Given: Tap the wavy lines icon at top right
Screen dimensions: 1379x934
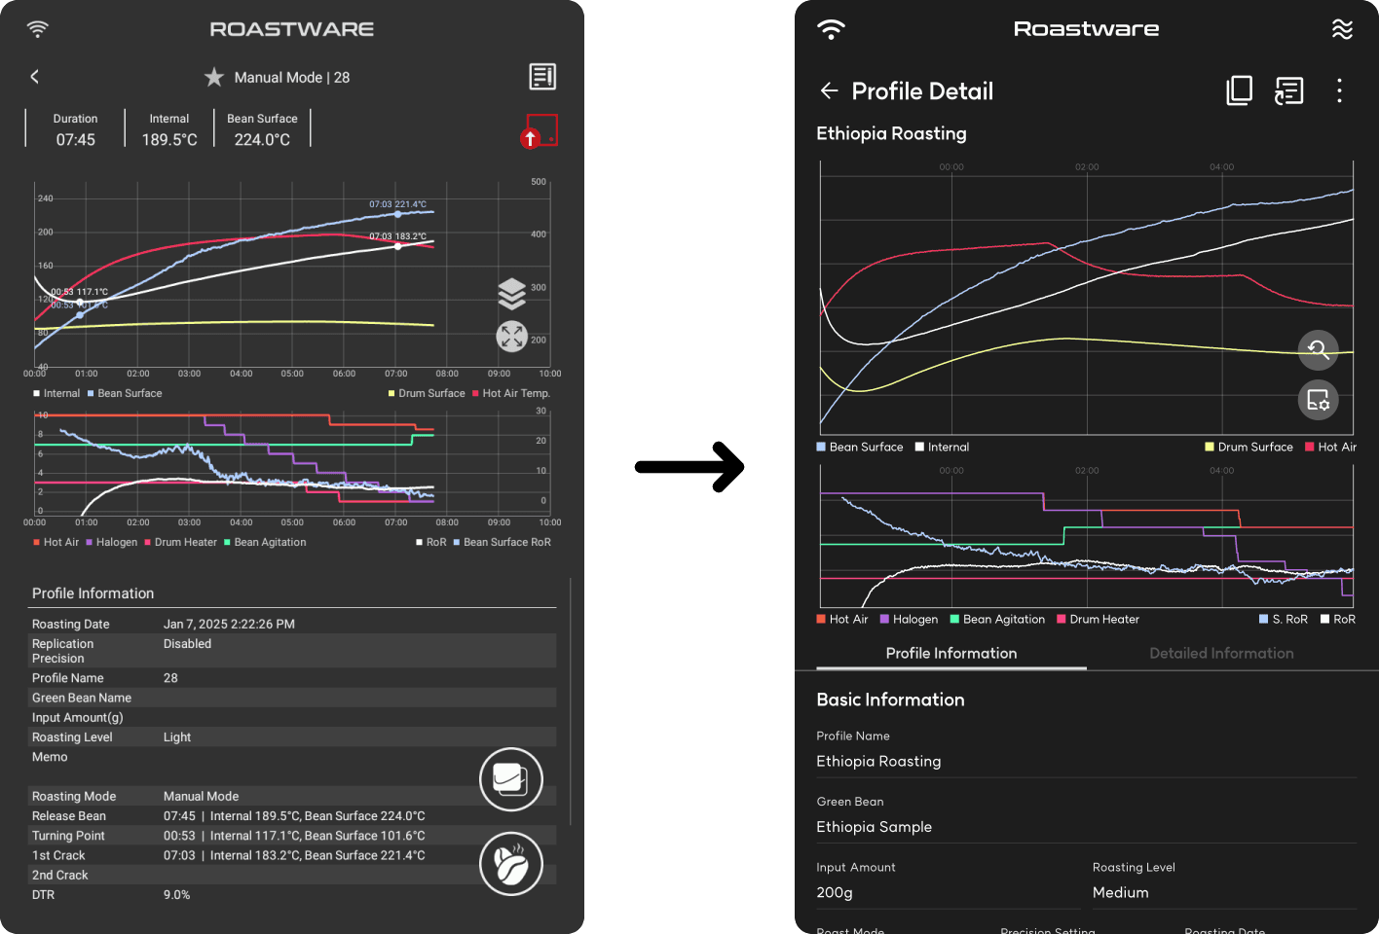Looking at the screenshot, I should (1342, 29).
